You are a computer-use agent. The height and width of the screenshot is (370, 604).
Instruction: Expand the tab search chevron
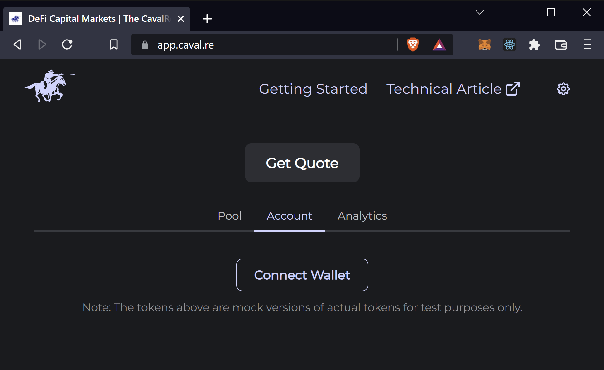click(x=480, y=12)
